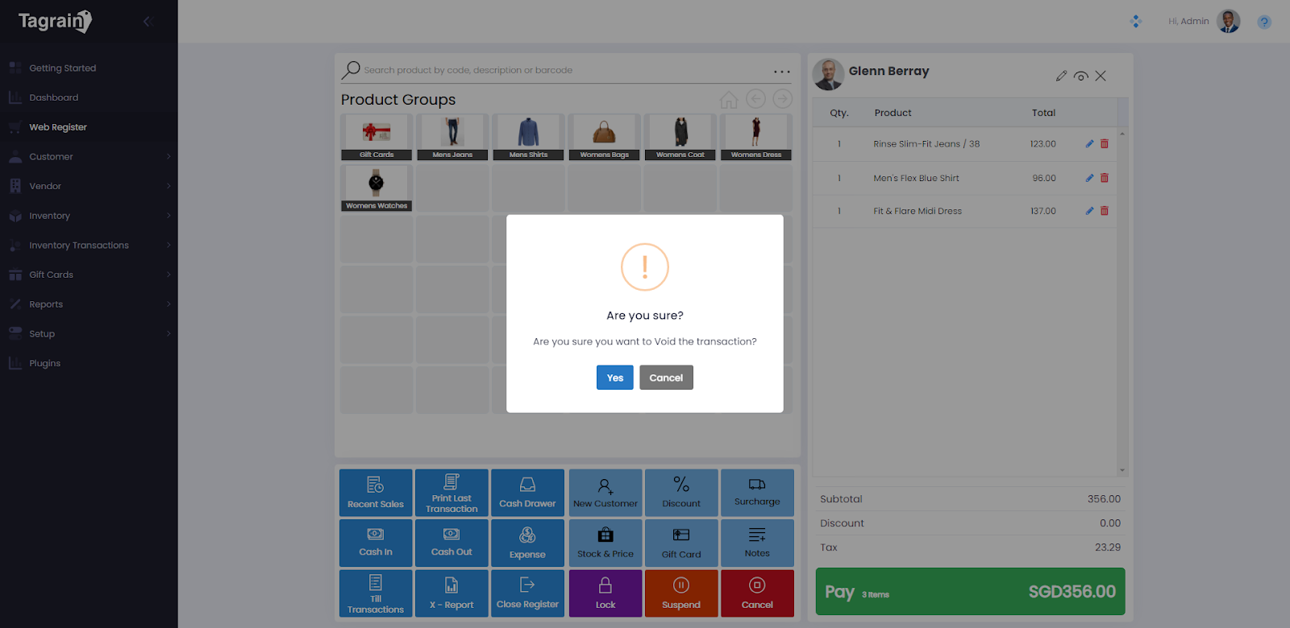Open the Womens Bags product group

pyautogui.click(x=604, y=137)
